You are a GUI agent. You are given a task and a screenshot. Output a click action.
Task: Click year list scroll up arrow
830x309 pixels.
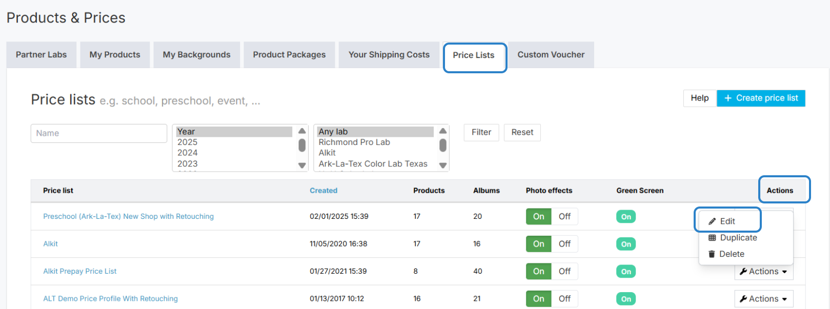tap(302, 131)
